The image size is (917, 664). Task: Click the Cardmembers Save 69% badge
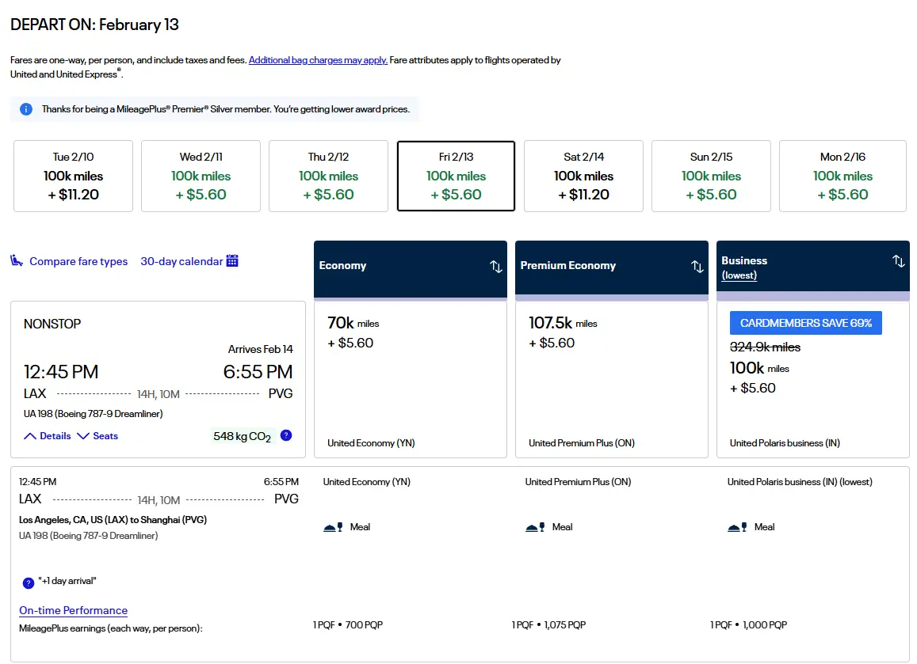point(805,323)
